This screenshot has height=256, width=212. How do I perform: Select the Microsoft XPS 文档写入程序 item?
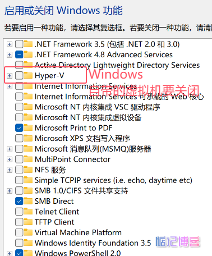(x=82, y=139)
